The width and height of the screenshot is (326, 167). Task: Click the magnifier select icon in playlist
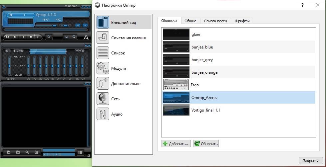tap(27, 152)
